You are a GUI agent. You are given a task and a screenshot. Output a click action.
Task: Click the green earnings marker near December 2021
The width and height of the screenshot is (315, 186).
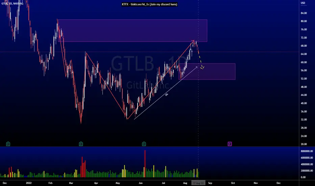tap(8, 144)
